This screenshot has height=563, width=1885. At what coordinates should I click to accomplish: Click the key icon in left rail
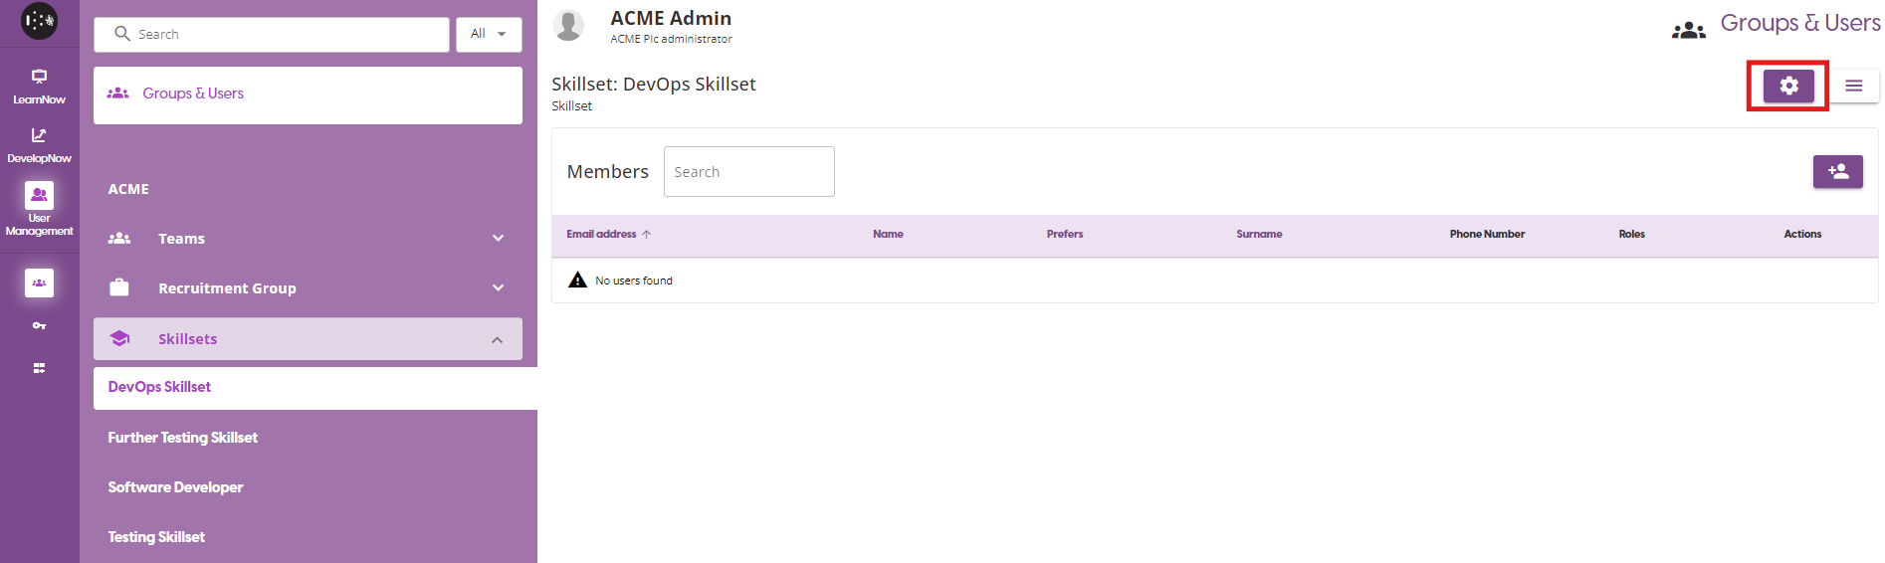click(x=39, y=325)
